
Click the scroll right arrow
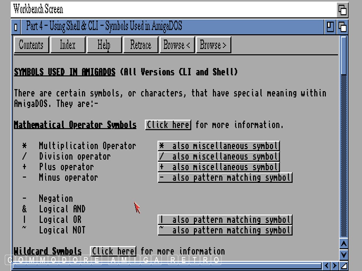pos(335,266)
